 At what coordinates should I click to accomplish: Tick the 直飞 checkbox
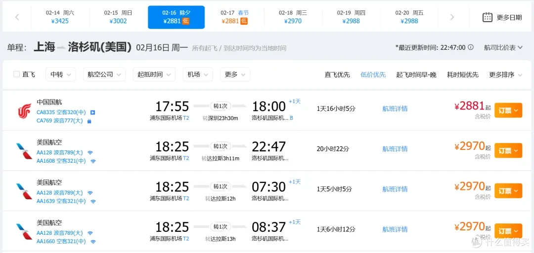16,74
